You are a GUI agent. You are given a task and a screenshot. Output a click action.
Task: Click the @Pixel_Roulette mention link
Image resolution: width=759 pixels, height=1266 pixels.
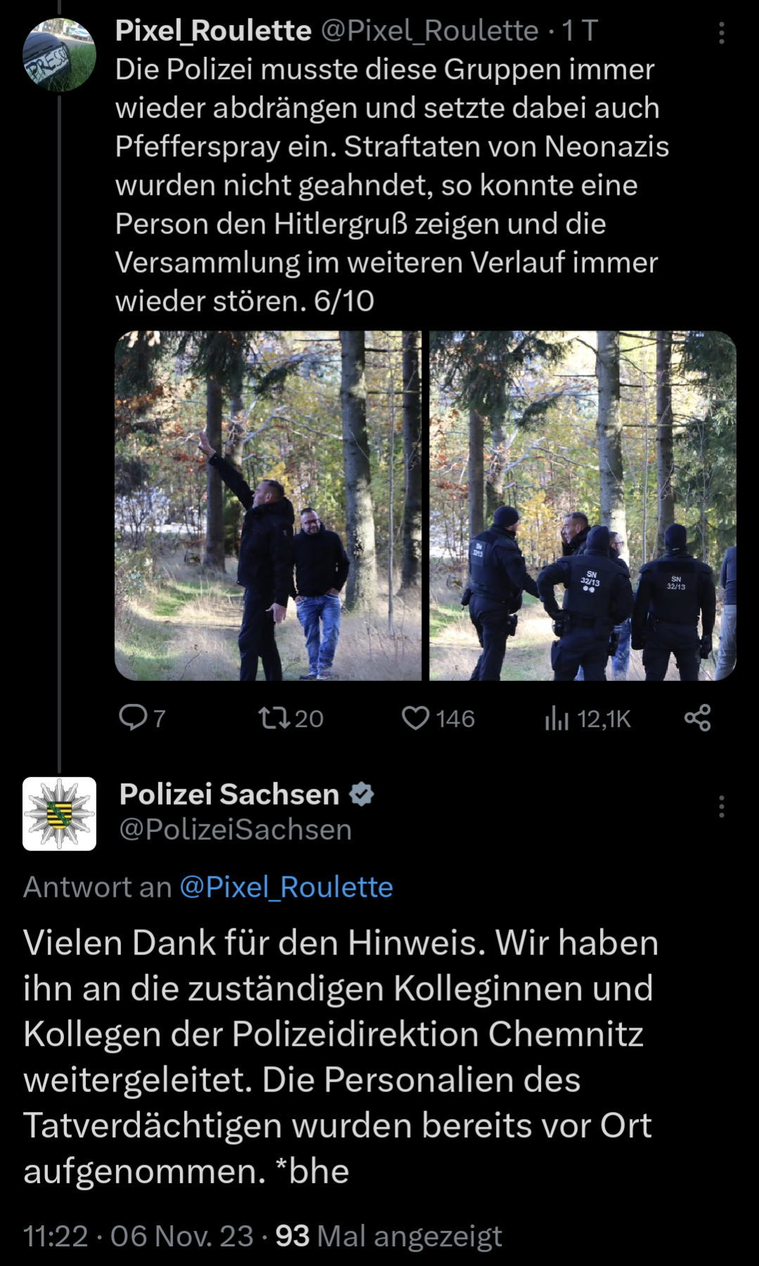(286, 887)
